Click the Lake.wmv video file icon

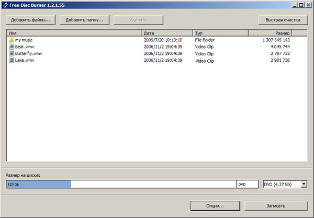pyautogui.click(x=12, y=60)
